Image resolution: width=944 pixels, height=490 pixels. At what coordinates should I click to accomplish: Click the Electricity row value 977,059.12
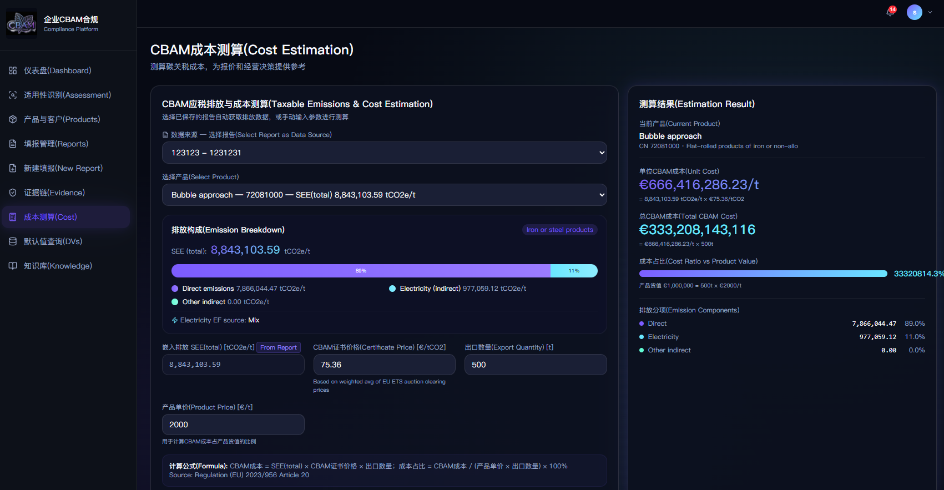[878, 337]
